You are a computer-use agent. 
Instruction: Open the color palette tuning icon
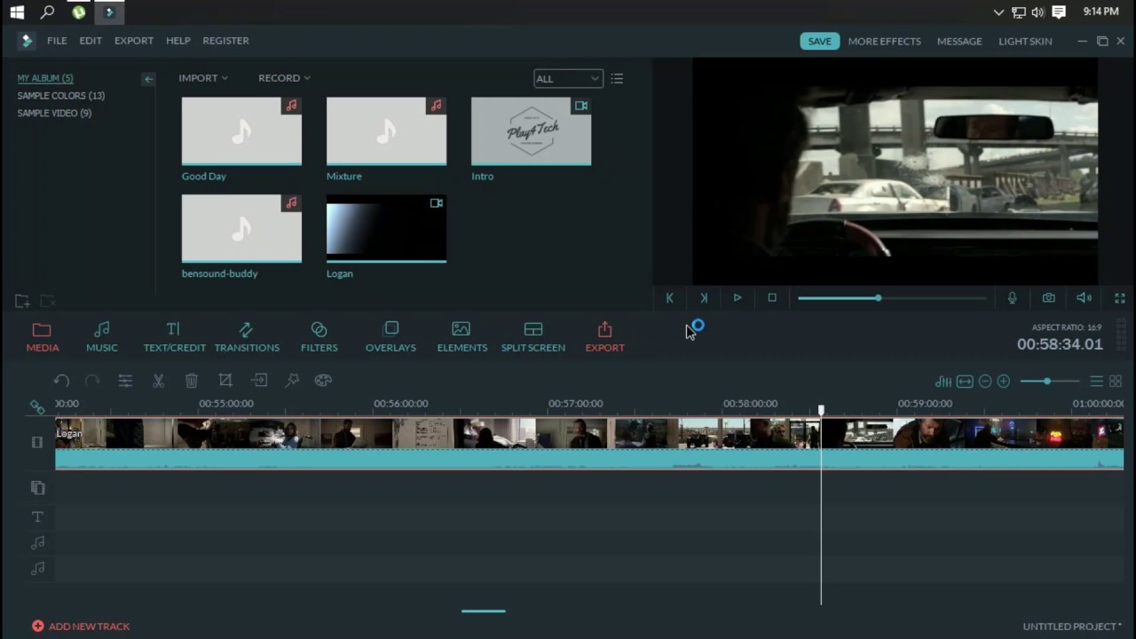323,381
